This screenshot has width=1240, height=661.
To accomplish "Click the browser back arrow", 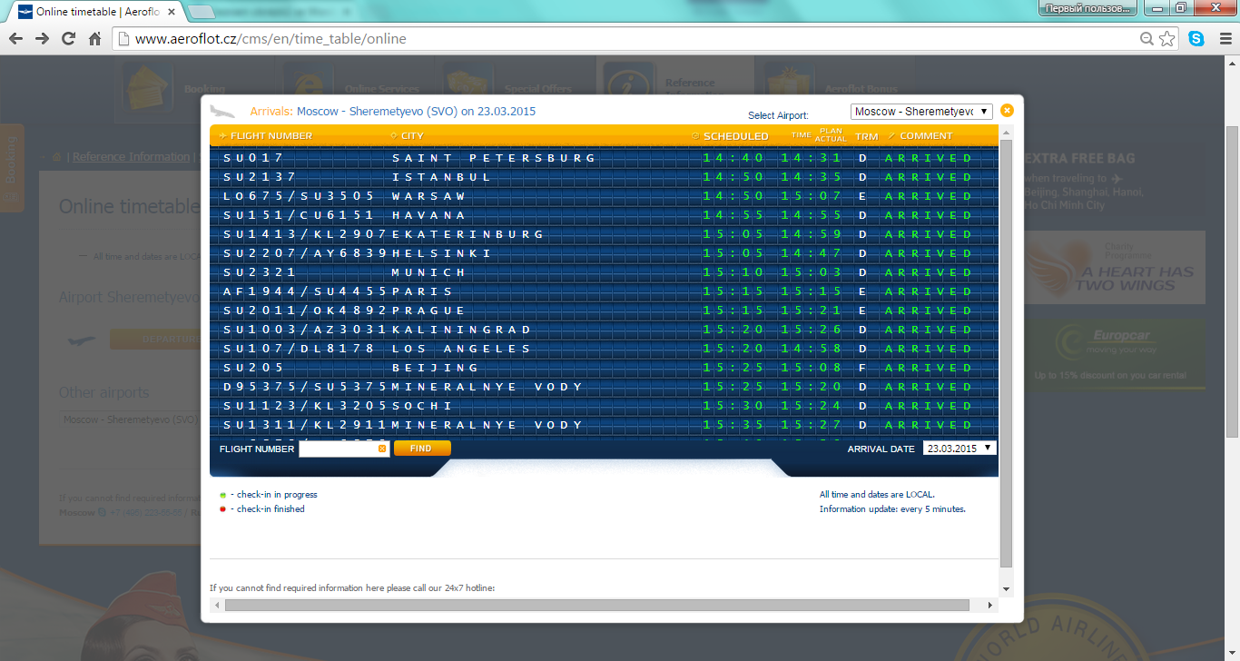I will click(15, 39).
